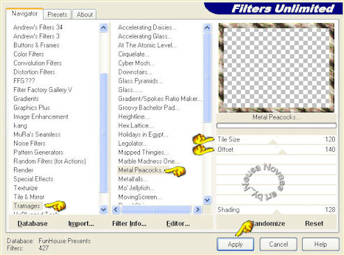The image size is (344, 255).
Task: Select the Navigator tab
Action: coord(24,14)
